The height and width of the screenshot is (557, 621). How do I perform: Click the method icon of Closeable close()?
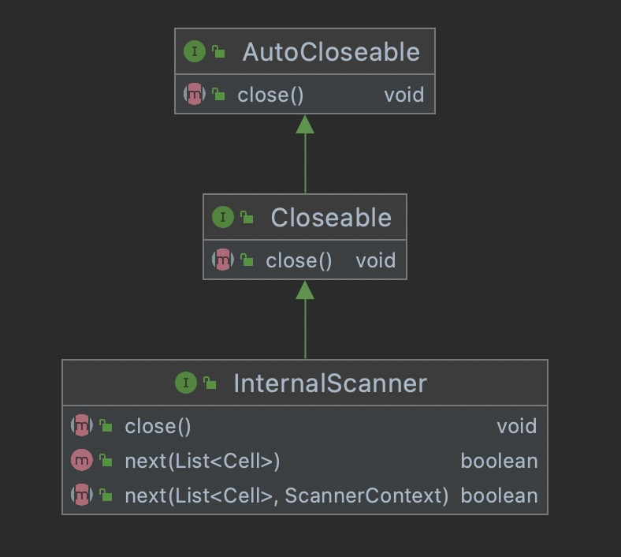coord(223,260)
